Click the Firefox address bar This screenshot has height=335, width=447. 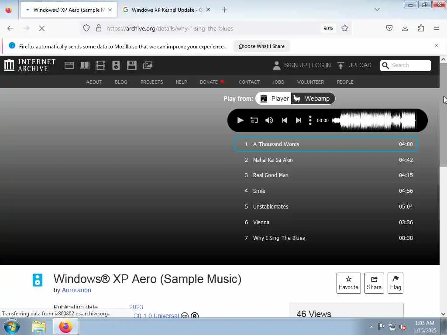click(x=211, y=28)
